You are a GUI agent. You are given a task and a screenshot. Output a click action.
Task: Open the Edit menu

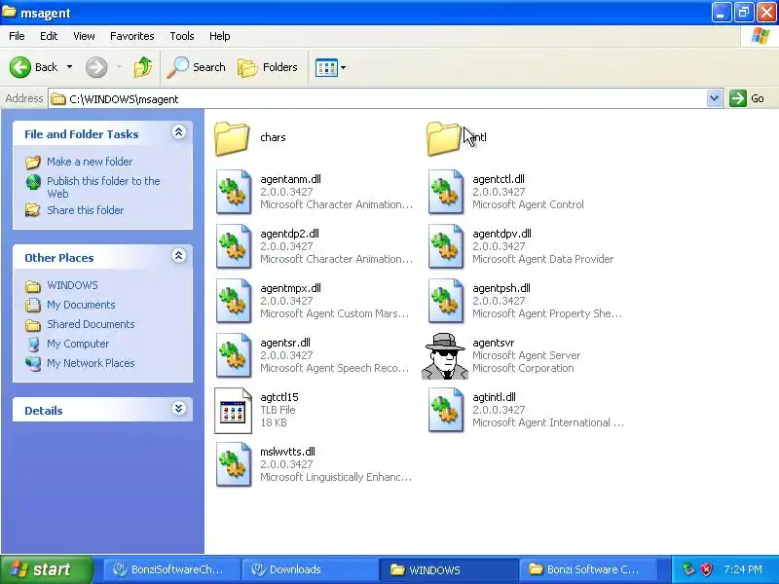49,36
